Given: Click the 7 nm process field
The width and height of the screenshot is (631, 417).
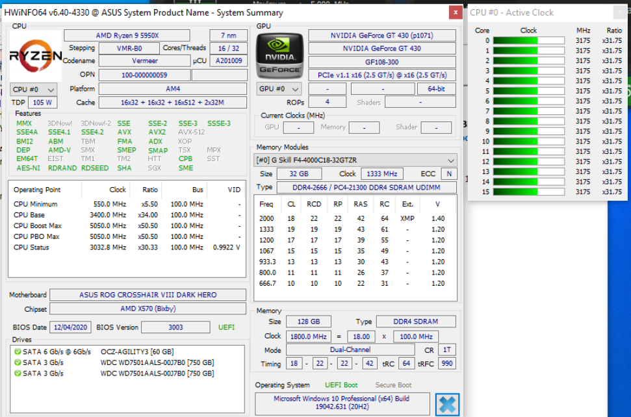Looking at the screenshot, I should (228, 35).
